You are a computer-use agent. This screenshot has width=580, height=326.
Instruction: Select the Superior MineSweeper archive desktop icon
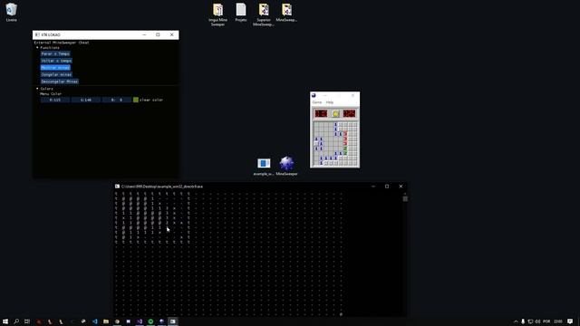point(264,14)
